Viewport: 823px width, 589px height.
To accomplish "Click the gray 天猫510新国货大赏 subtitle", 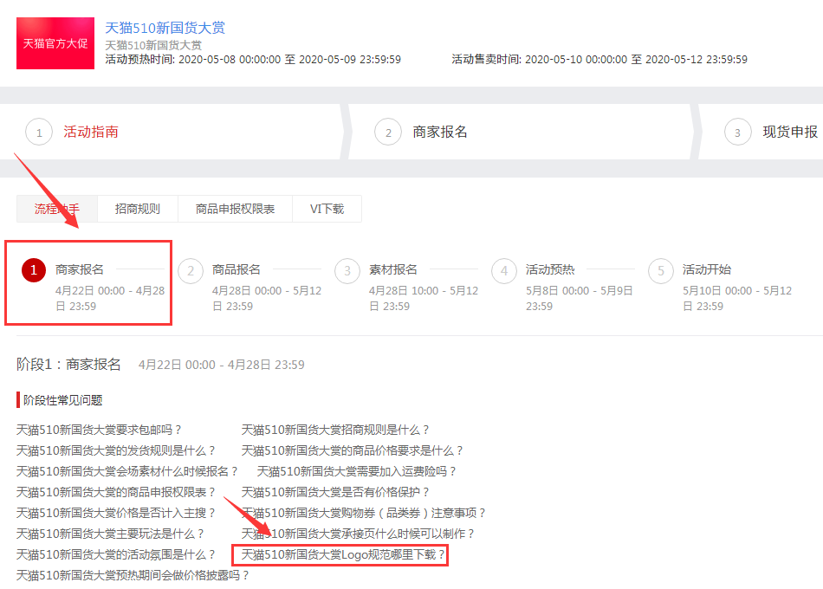I will coord(153,45).
